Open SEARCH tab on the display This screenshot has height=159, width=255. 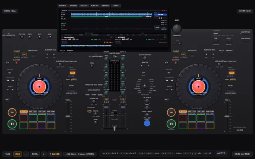pyautogui.click(x=105, y=6)
